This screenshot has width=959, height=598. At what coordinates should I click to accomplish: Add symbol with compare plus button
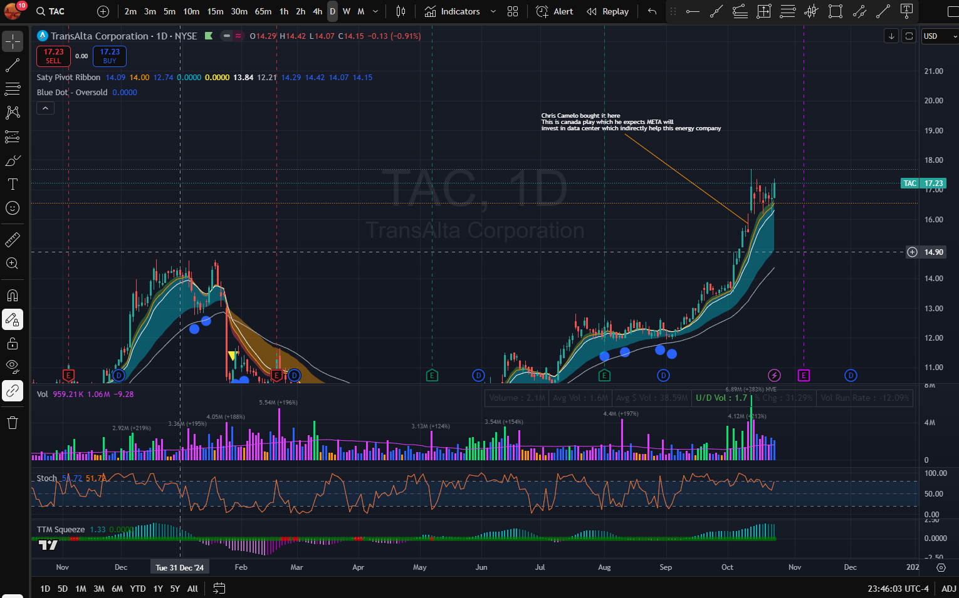point(103,11)
